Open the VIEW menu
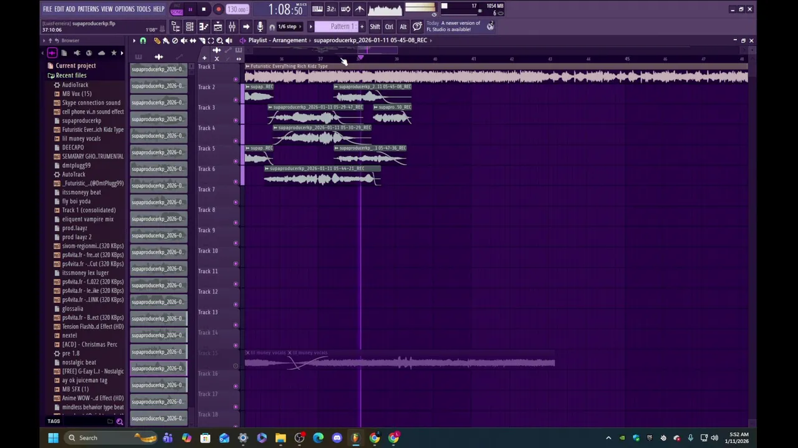The height and width of the screenshot is (448, 798). click(x=107, y=9)
